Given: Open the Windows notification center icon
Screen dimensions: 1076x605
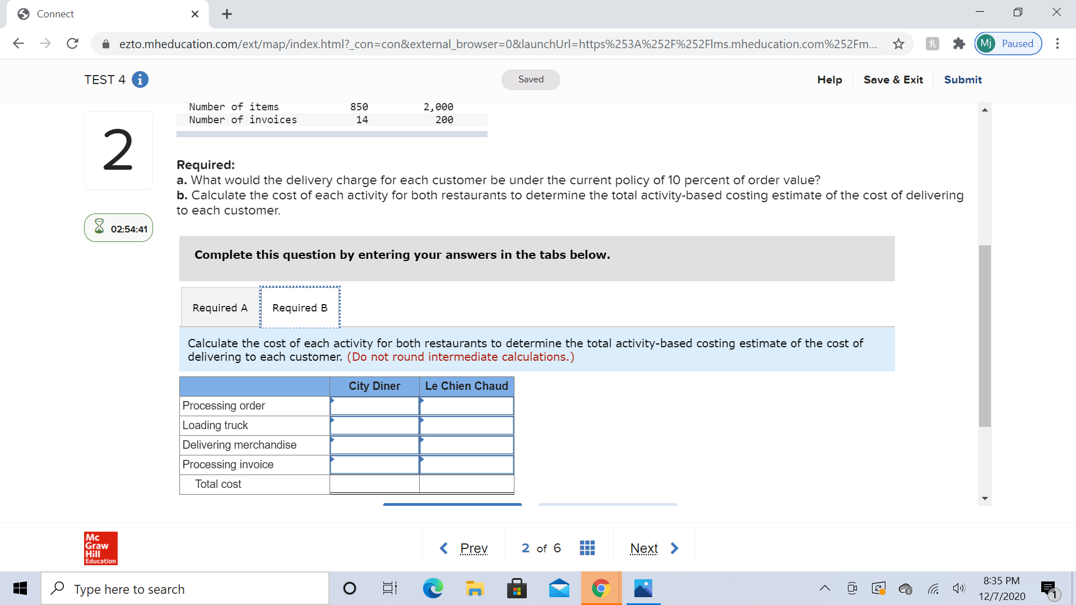Looking at the screenshot, I should (x=1049, y=588).
